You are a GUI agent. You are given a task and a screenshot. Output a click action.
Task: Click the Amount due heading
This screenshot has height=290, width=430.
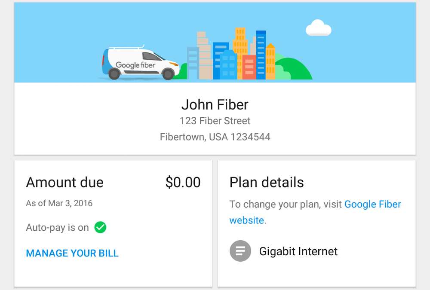[x=65, y=182]
